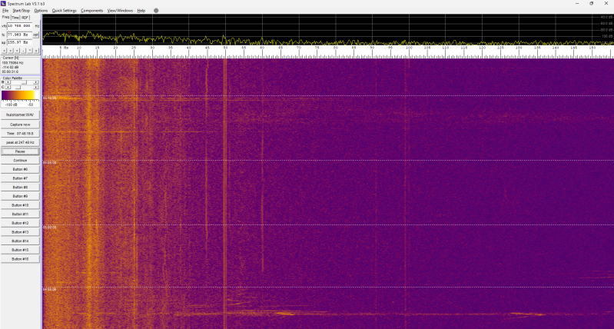Screen dimensions: 614x329
Task: Click the 50 mark on frequency ruler
Action: 226,48
